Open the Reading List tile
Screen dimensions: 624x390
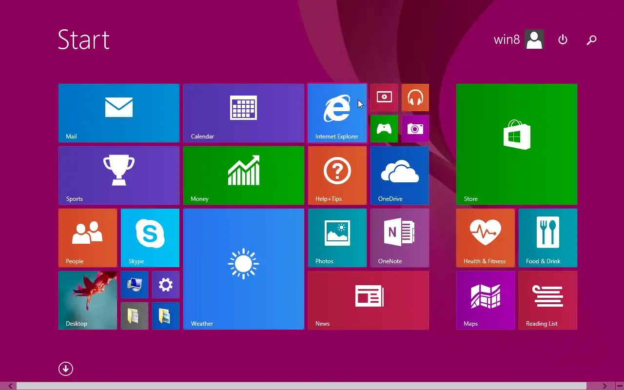click(x=548, y=300)
